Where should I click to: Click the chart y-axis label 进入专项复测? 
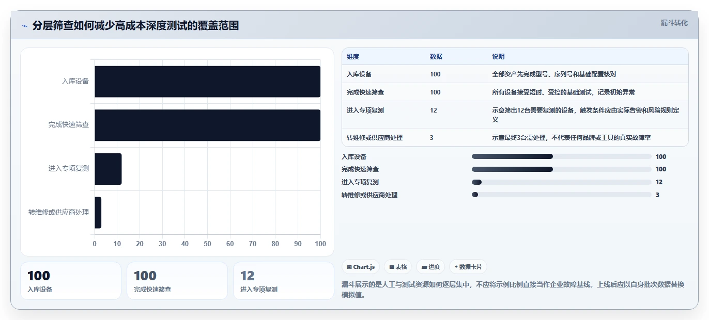[69, 169]
